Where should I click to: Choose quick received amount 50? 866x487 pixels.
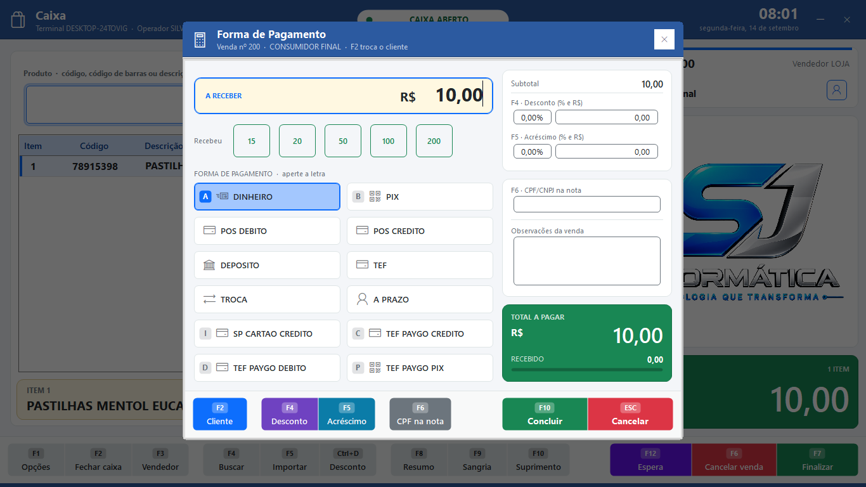(x=343, y=141)
